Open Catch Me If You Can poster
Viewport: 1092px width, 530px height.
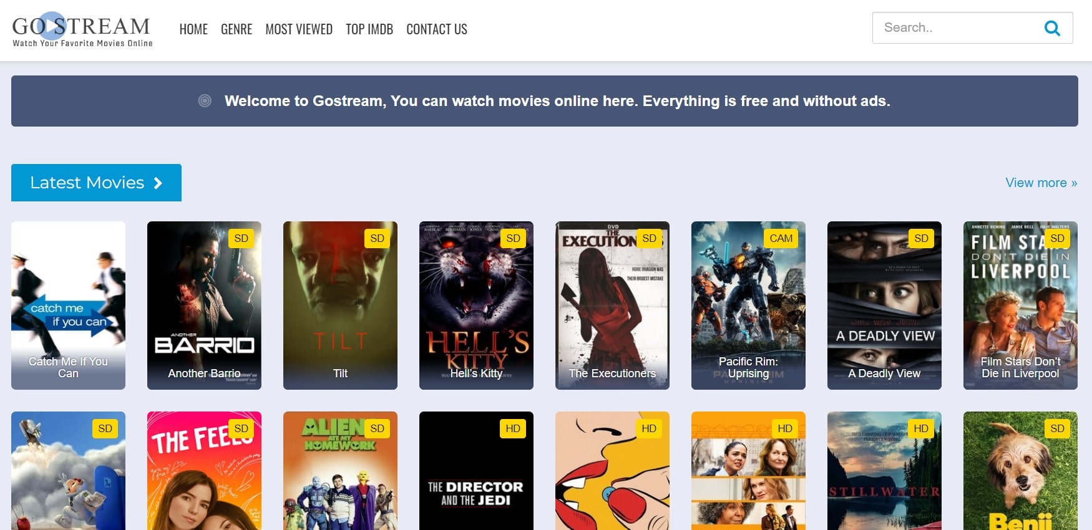[x=68, y=306]
